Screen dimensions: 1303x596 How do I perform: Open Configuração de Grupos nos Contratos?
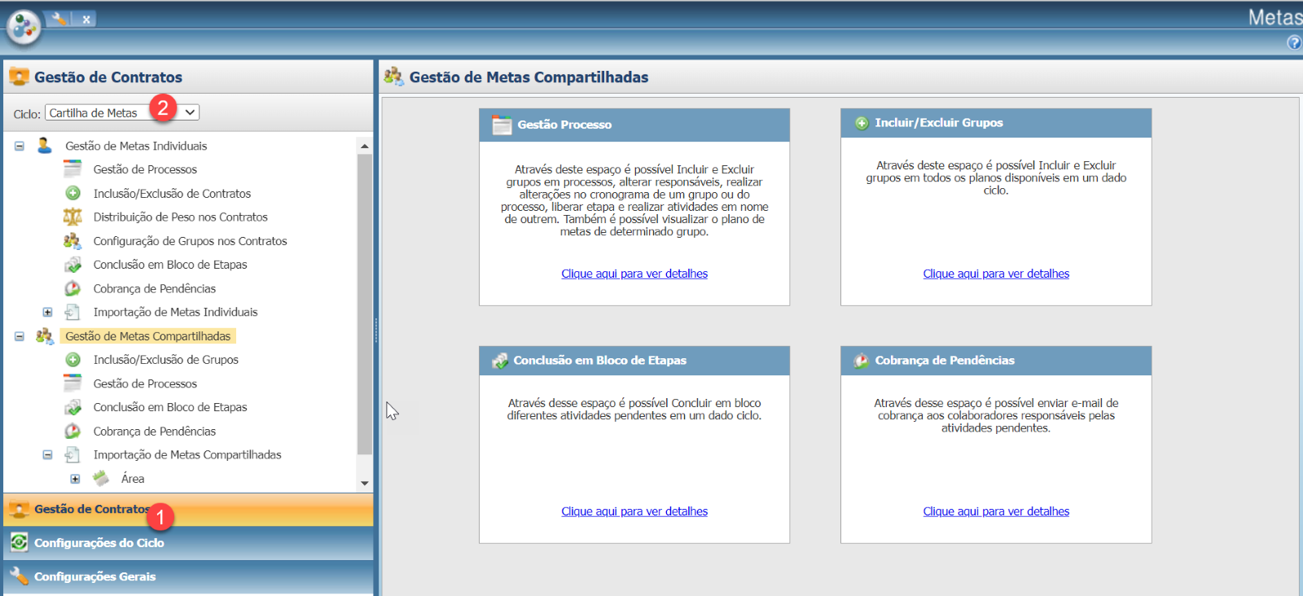point(190,240)
